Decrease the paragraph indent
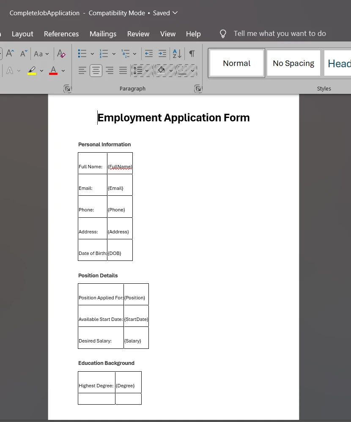The height and width of the screenshot is (422, 351). [149, 54]
